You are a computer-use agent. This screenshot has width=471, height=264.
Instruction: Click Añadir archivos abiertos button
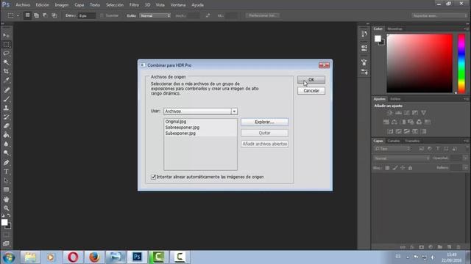264,144
